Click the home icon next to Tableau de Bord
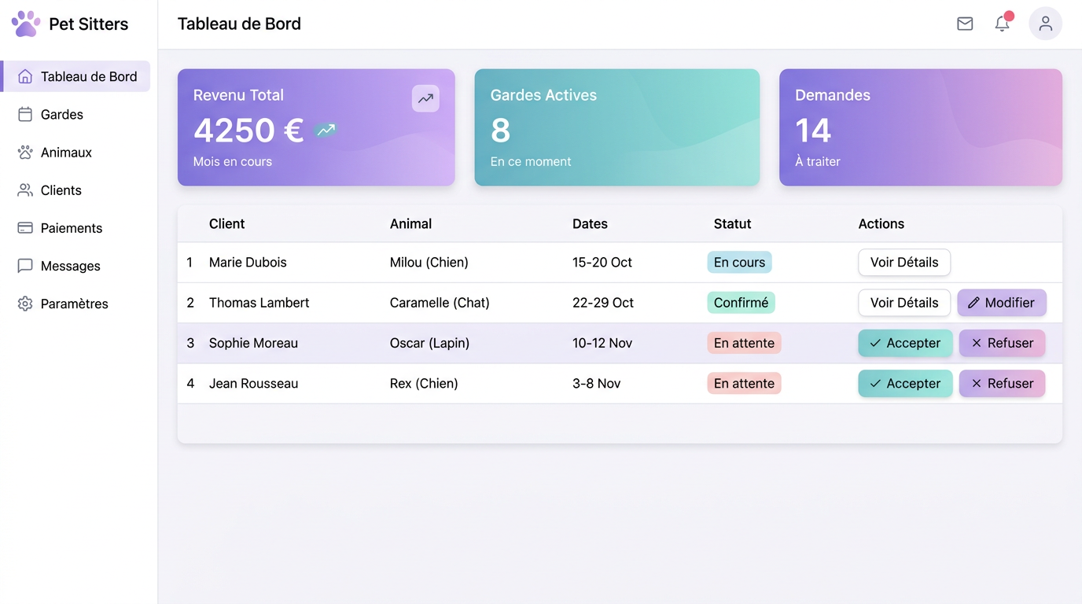Screen dimensions: 1082x604 (x=25, y=76)
